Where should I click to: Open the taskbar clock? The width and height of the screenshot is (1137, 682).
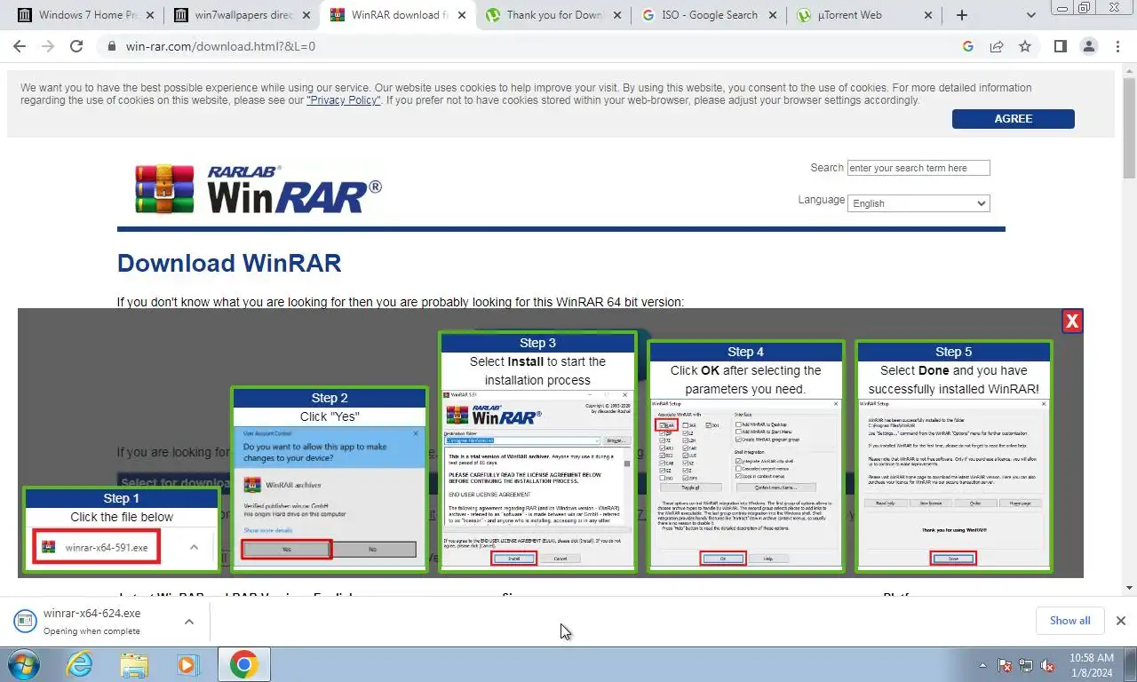point(1092,664)
